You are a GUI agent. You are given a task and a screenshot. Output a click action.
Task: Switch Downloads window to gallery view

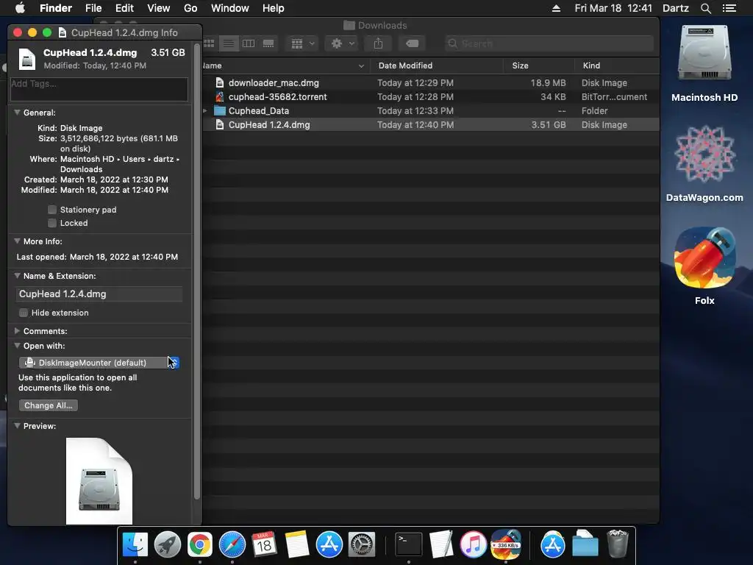(268, 43)
